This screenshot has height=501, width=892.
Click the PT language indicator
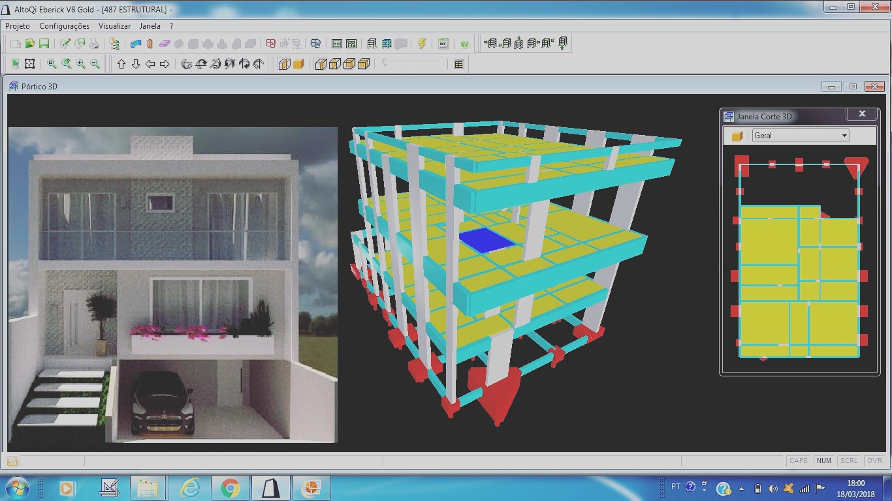675,487
